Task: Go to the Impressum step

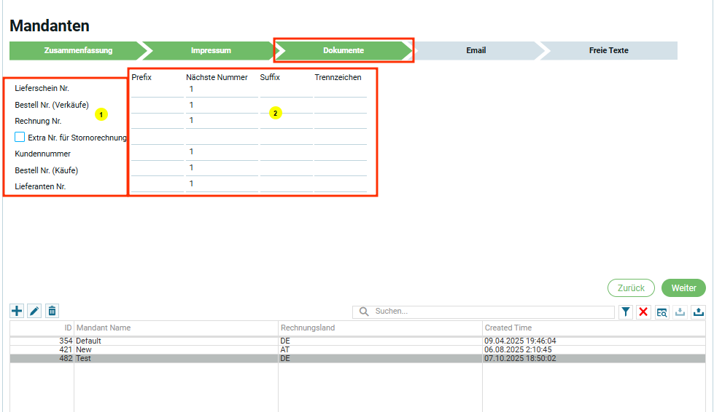Action: tap(211, 50)
